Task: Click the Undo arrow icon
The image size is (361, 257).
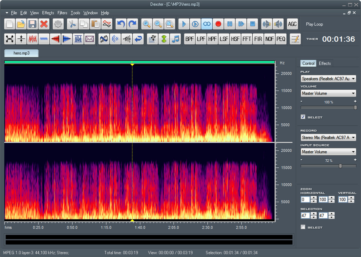Action: coord(121,24)
